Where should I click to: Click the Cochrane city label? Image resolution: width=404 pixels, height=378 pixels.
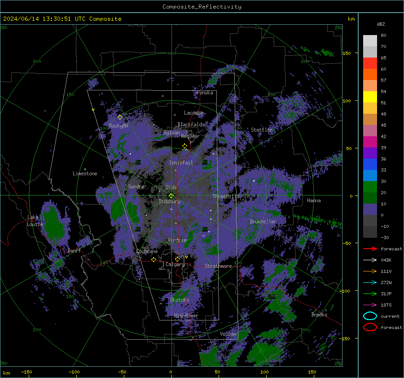(147, 251)
